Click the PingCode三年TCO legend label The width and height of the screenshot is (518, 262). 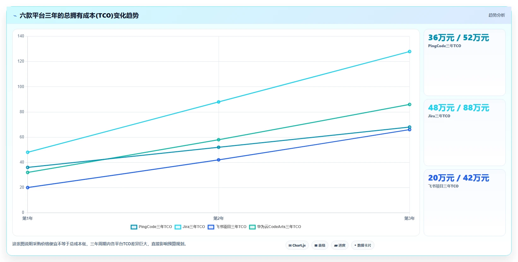[155, 227]
